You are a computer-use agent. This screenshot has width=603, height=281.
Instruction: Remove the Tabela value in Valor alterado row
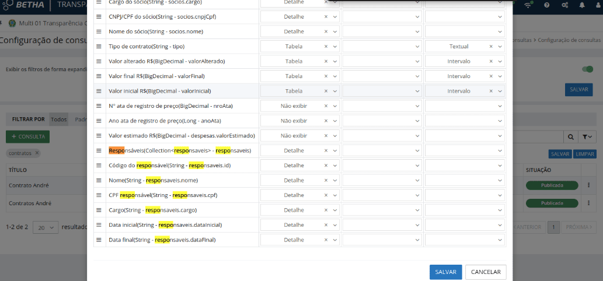[x=326, y=61]
